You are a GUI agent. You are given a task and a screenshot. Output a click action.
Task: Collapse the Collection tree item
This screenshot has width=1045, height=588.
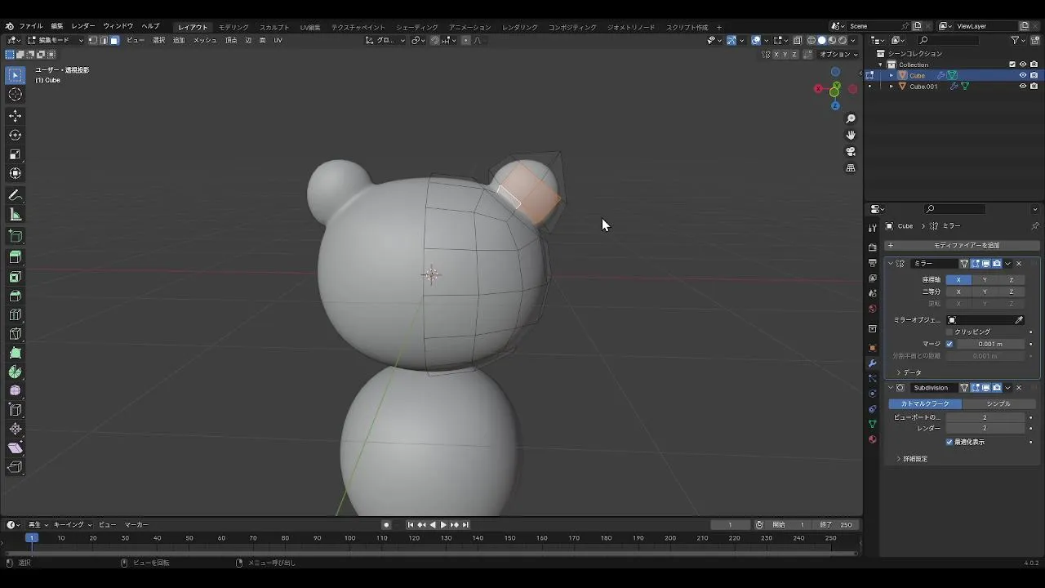coord(881,65)
